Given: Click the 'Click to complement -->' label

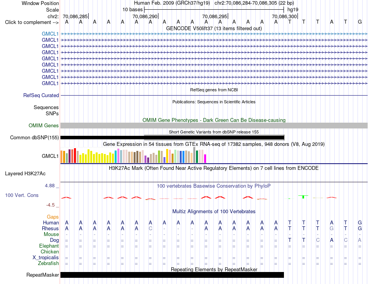Looking at the screenshot, I should tap(32, 22).
